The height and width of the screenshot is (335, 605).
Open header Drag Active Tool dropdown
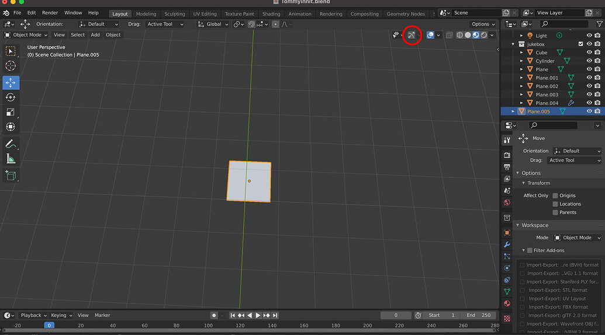pos(165,24)
